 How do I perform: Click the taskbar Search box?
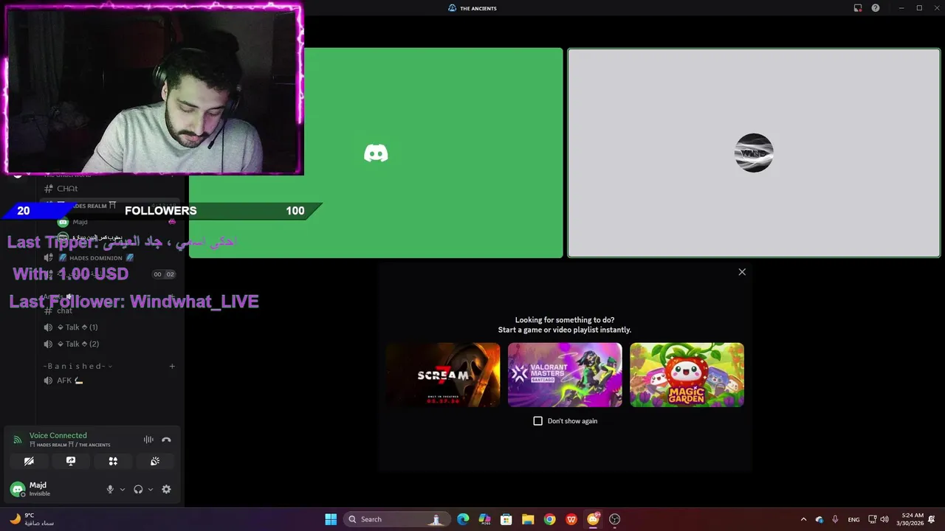pyautogui.click(x=396, y=519)
